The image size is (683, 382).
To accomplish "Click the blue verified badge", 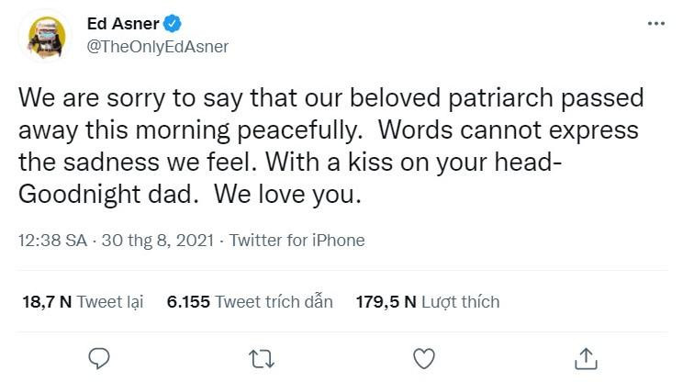I will pyautogui.click(x=171, y=23).
